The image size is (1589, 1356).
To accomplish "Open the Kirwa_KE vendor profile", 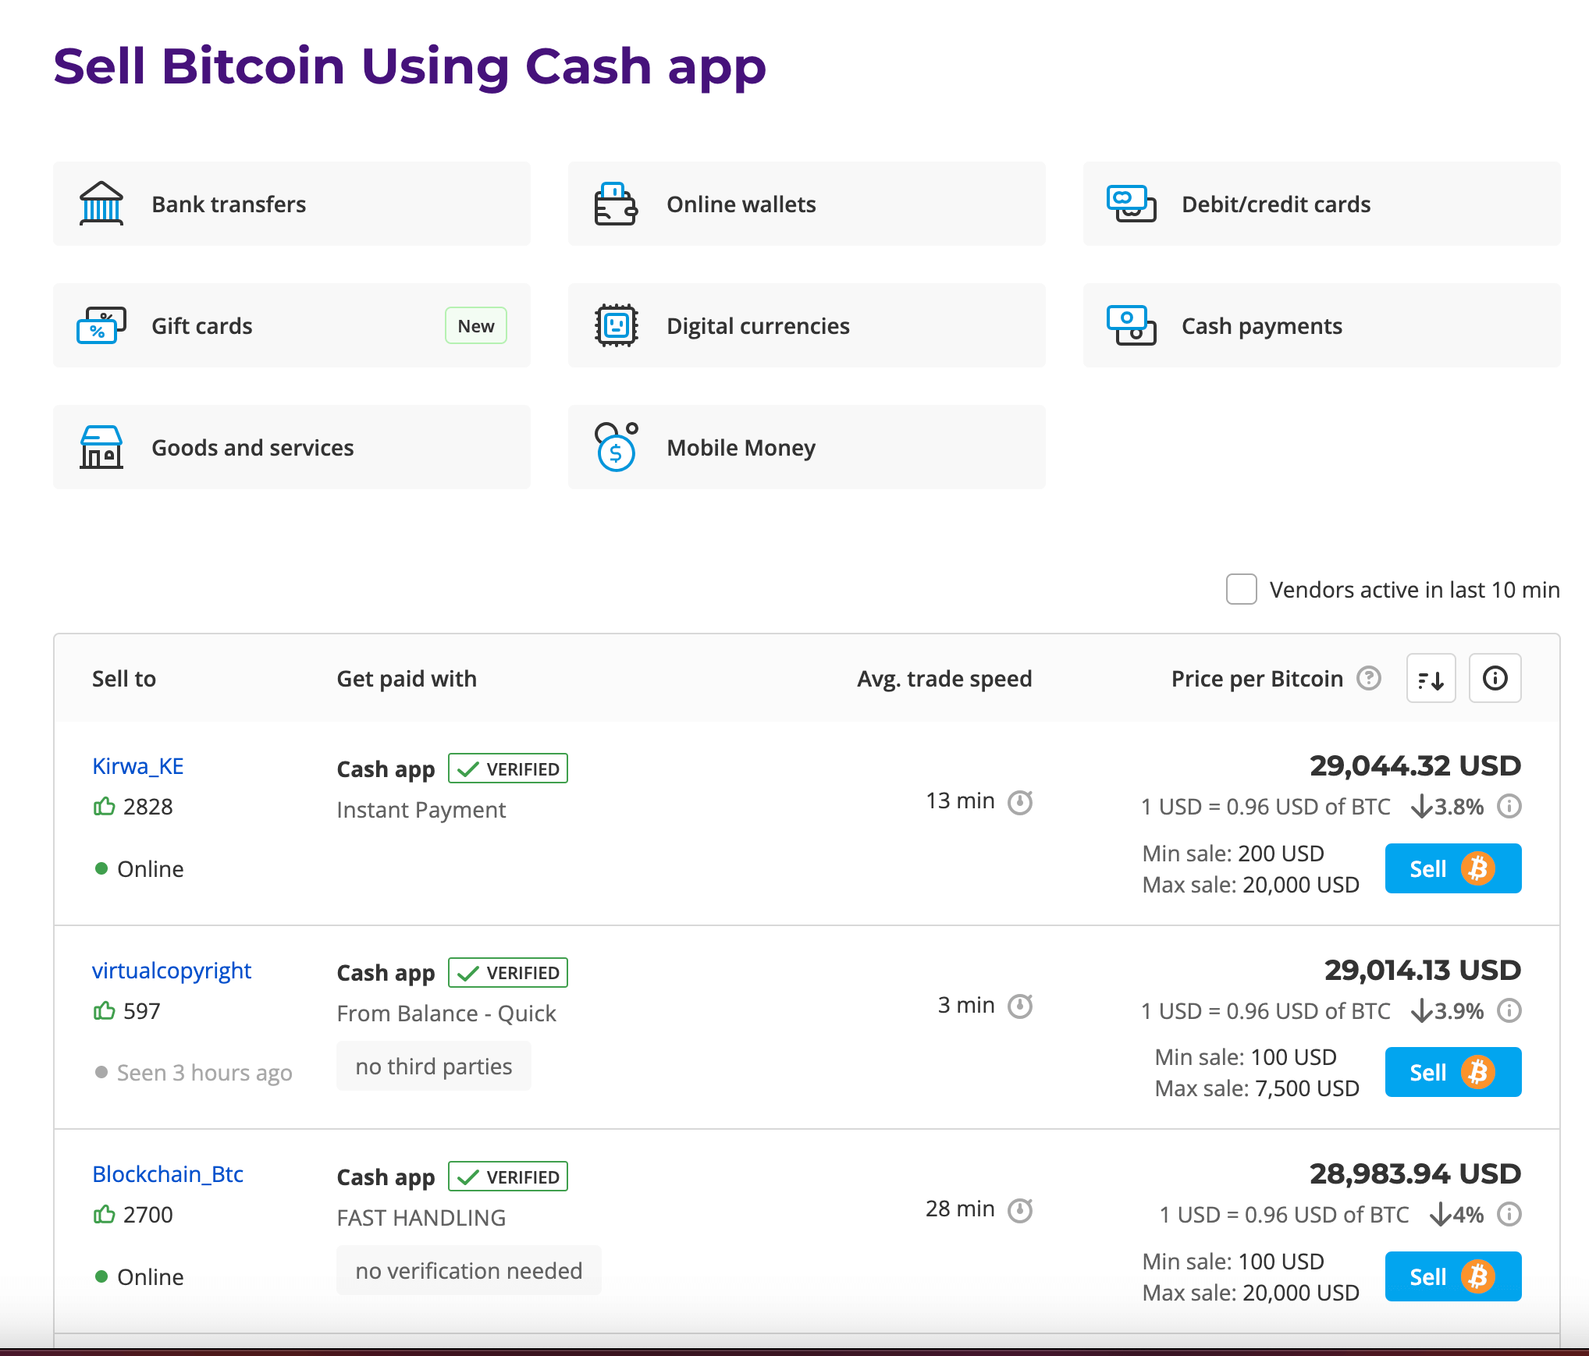I will point(138,766).
